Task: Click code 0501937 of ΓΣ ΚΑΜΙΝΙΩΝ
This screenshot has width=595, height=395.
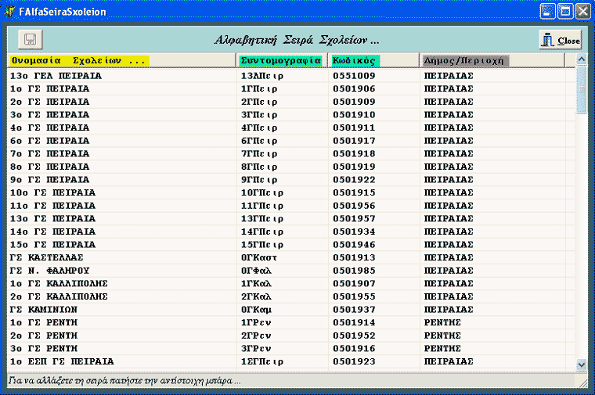Action: tap(354, 309)
